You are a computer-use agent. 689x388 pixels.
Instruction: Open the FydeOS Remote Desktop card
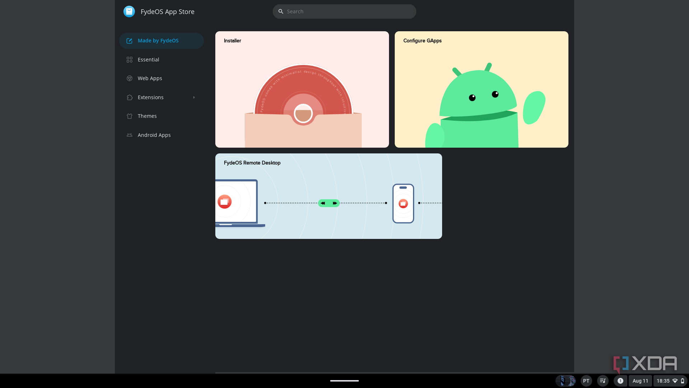point(328,196)
